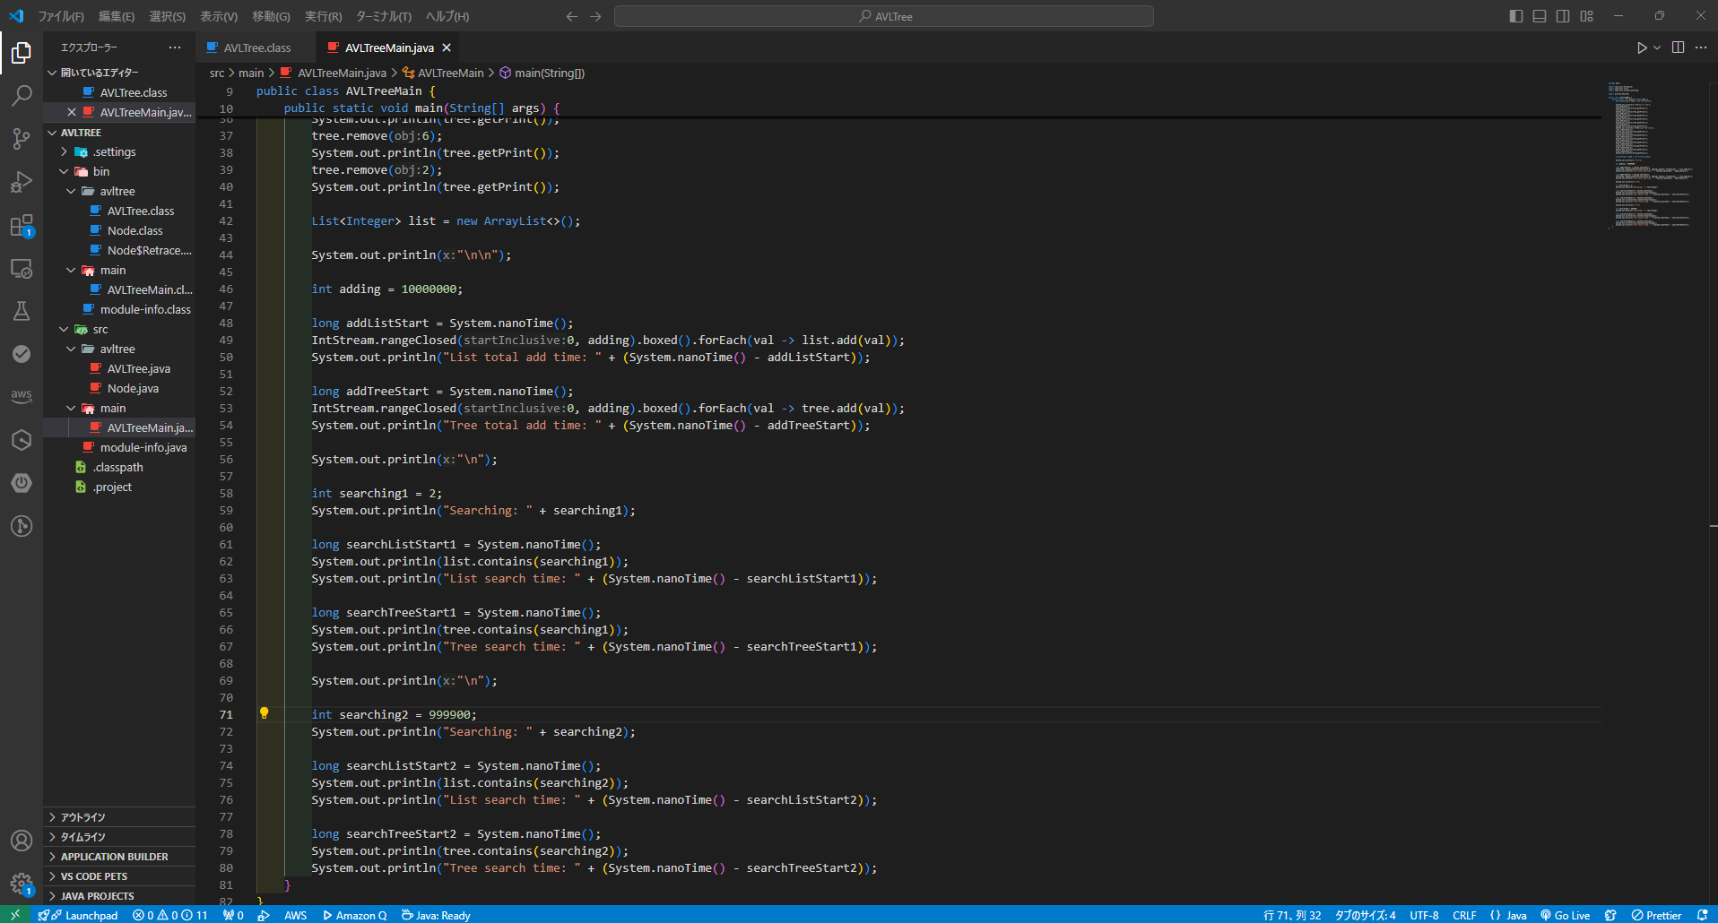Toggle the primary side bar visibility
Screen dimensions: 1718x923
[1516, 16]
